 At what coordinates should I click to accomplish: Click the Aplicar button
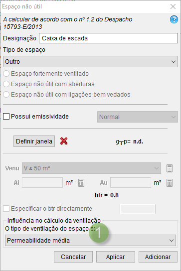click(x=116, y=257)
